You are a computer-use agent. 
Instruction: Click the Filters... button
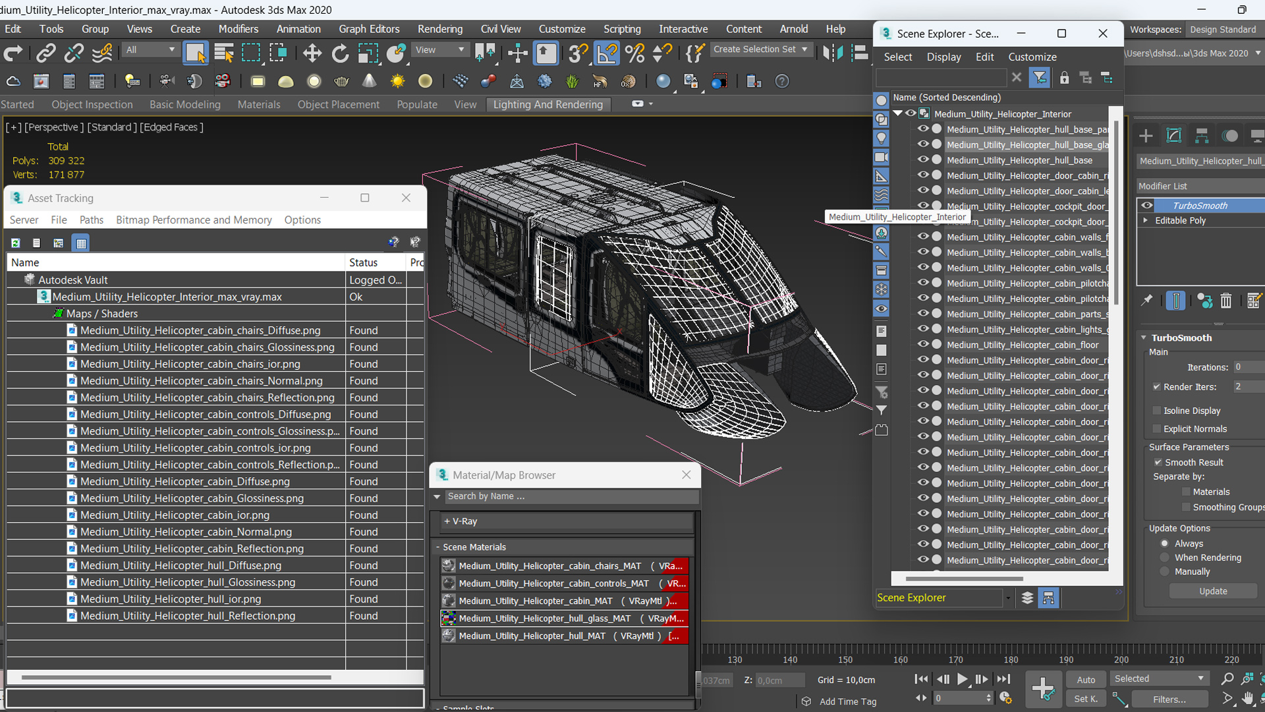pyautogui.click(x=1169, y=699)
